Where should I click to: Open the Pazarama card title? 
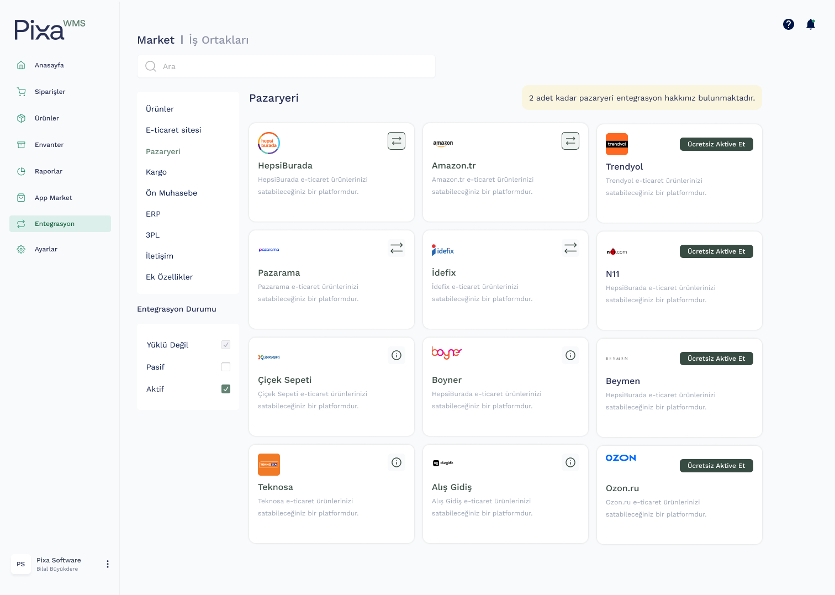click(279, 273)
